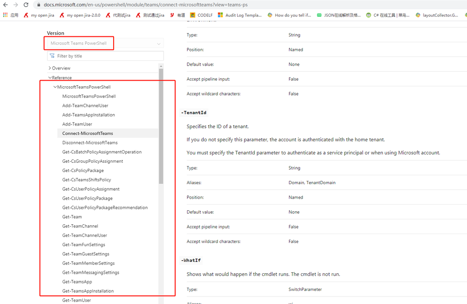Click the sidebar scroll up arrow

pos(161,66)
